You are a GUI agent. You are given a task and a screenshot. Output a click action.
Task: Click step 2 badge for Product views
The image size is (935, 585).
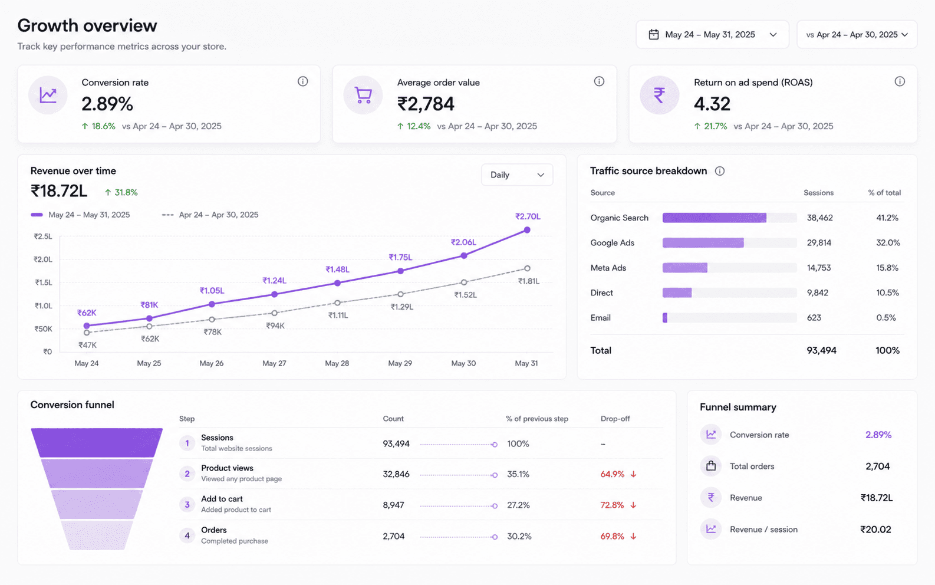[187, 474]
